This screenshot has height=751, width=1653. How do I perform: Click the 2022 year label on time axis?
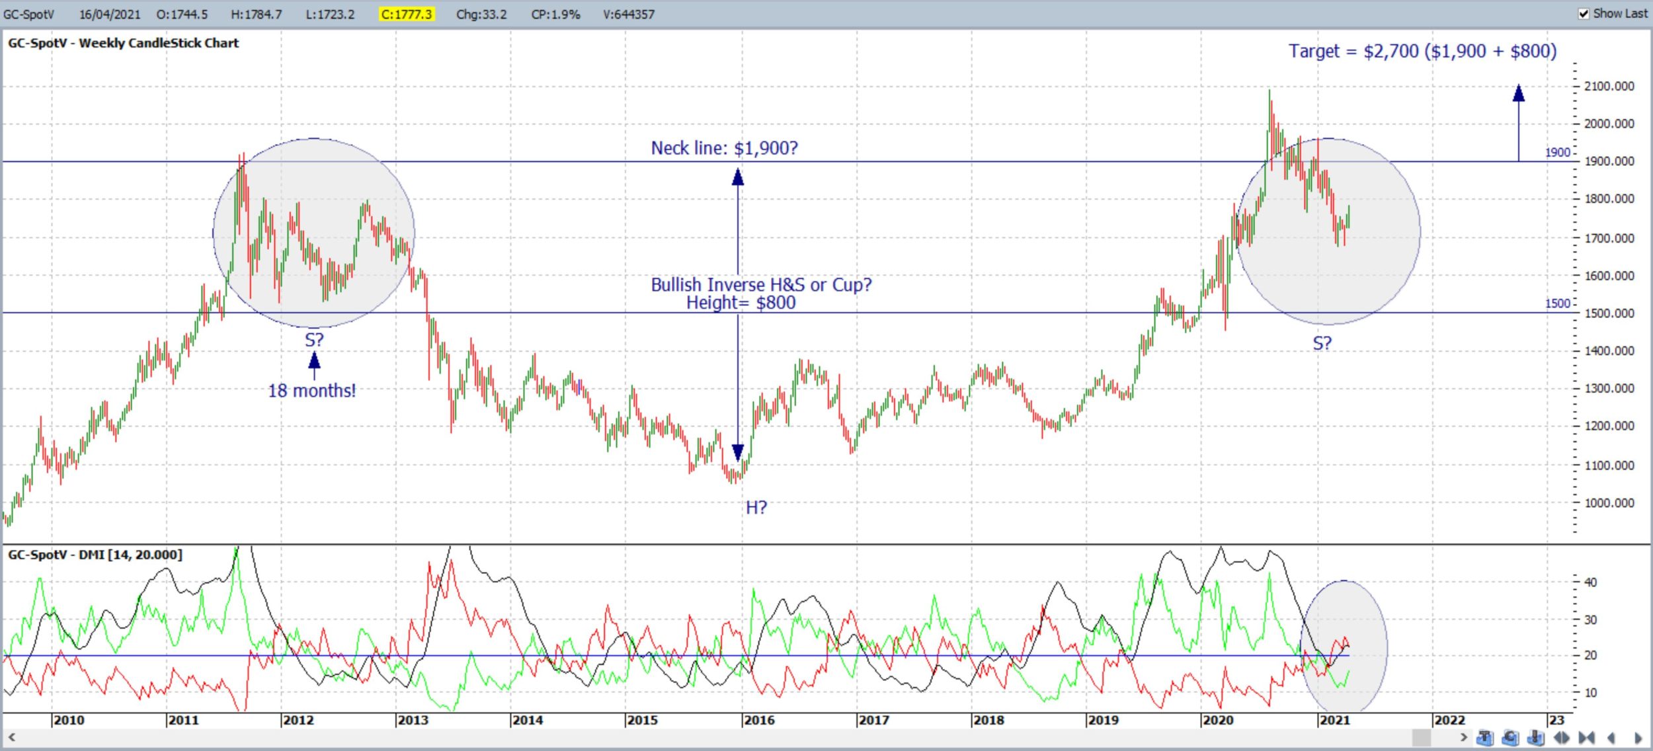pos(1449,721)
